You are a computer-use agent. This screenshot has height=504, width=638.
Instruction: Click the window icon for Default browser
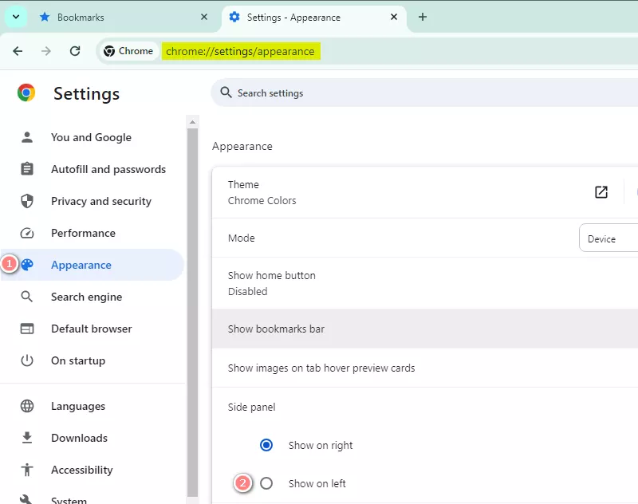[27, 329]
